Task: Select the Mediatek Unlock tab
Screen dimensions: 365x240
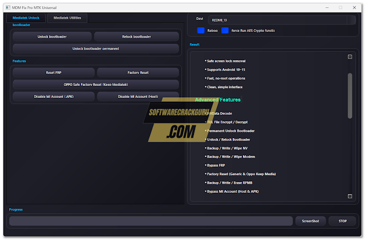Action: pos(26,18)
